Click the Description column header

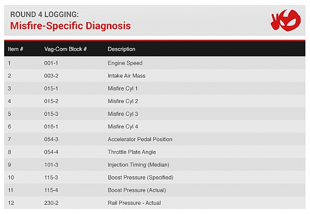pos(121,49)
